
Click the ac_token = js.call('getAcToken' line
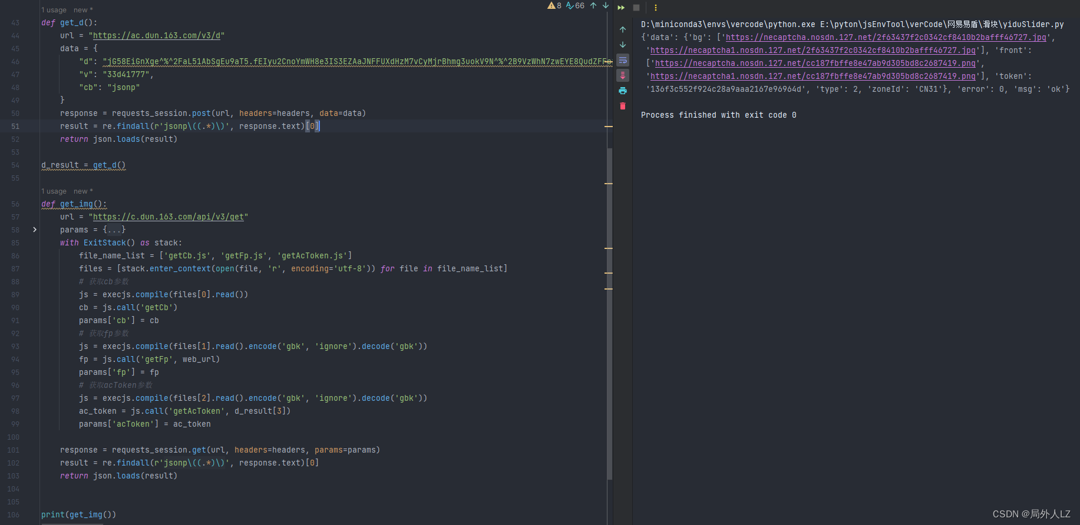click(185, 411)
